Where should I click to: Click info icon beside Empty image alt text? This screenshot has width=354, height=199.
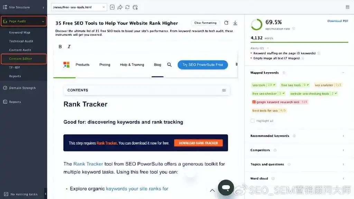(302, 58)
